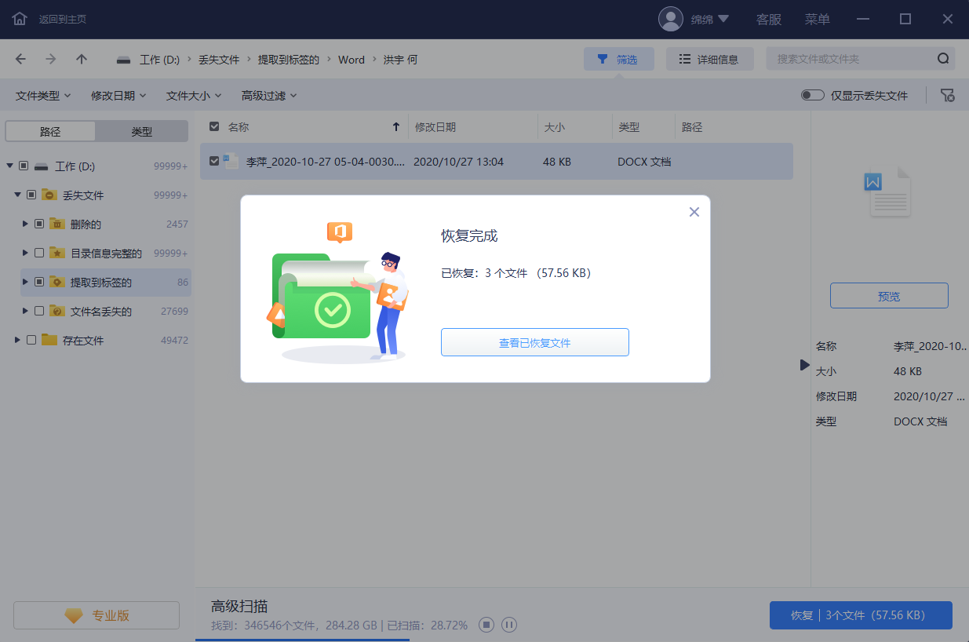Click the user account avatar icon

(x=671, y=19)
